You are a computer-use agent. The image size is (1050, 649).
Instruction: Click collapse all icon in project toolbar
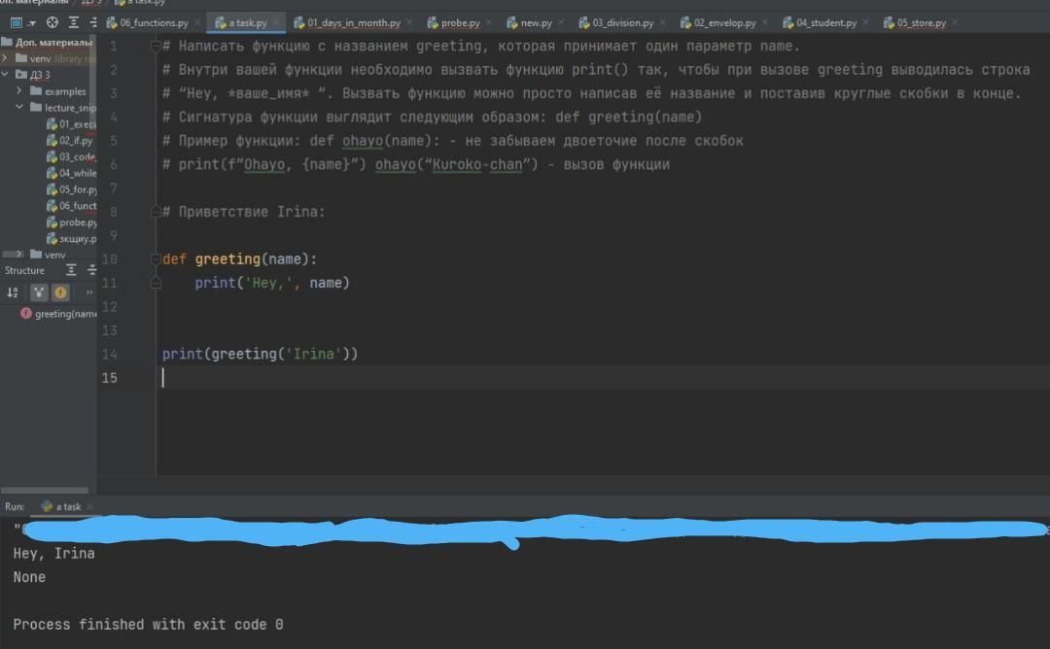click(x=92, y=22)
